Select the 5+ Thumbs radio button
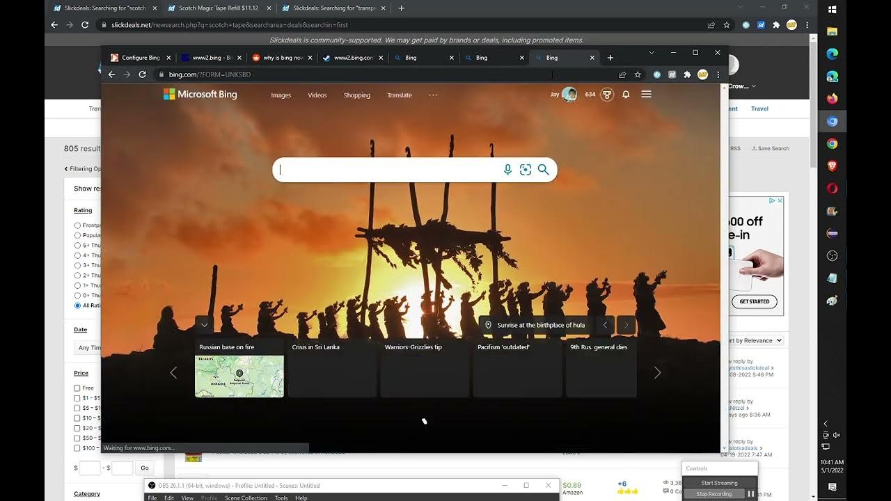 (x=77, y=245)
